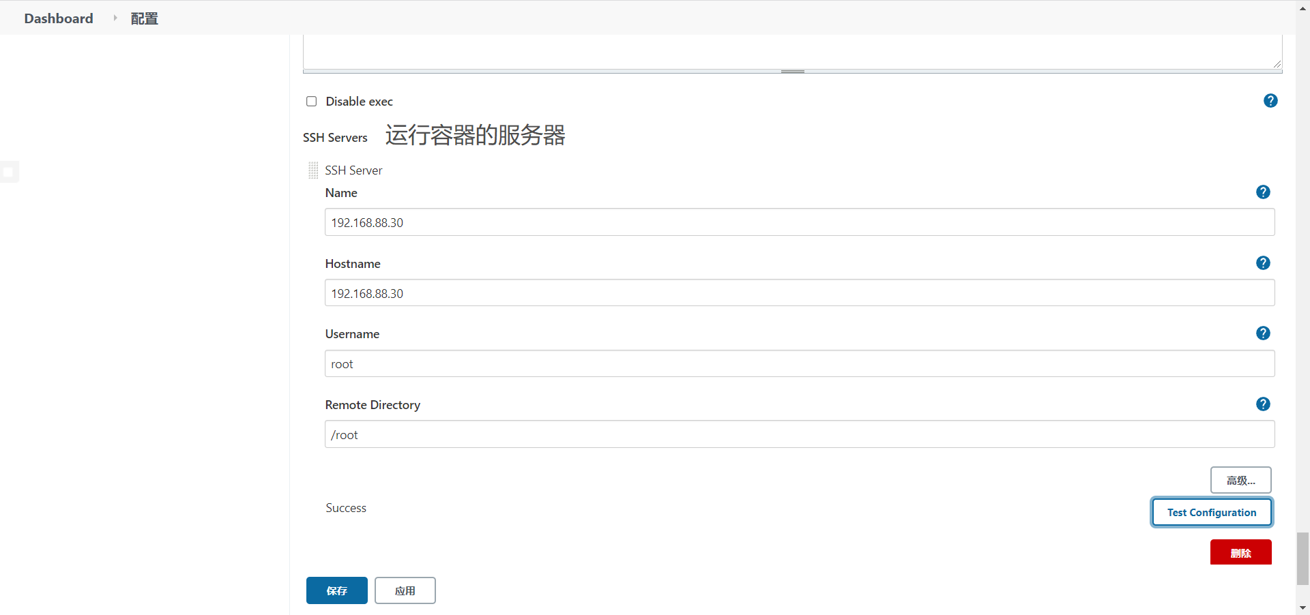Expand breadcrumb arrow after Dashboard
Viewport: 1310px width, 615px height.
(115, 18)
